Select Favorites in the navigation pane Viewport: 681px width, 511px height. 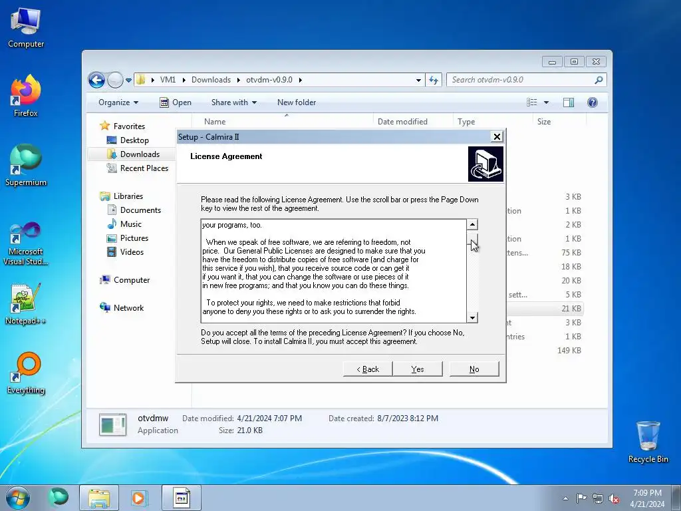point(129,126)
